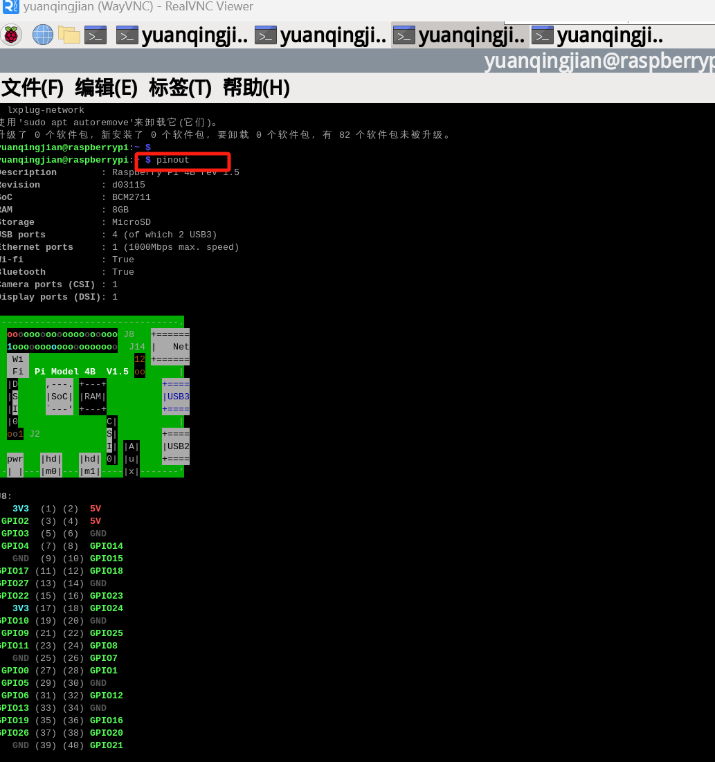Click 'Pi Model 4B V1.5' board text
This screenshot has width=715, height=762.
[82, 372]
